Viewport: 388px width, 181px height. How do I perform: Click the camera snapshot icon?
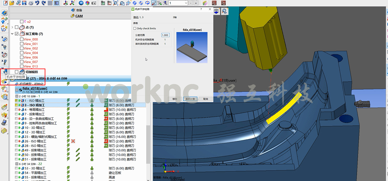click(x=94, y=3)
